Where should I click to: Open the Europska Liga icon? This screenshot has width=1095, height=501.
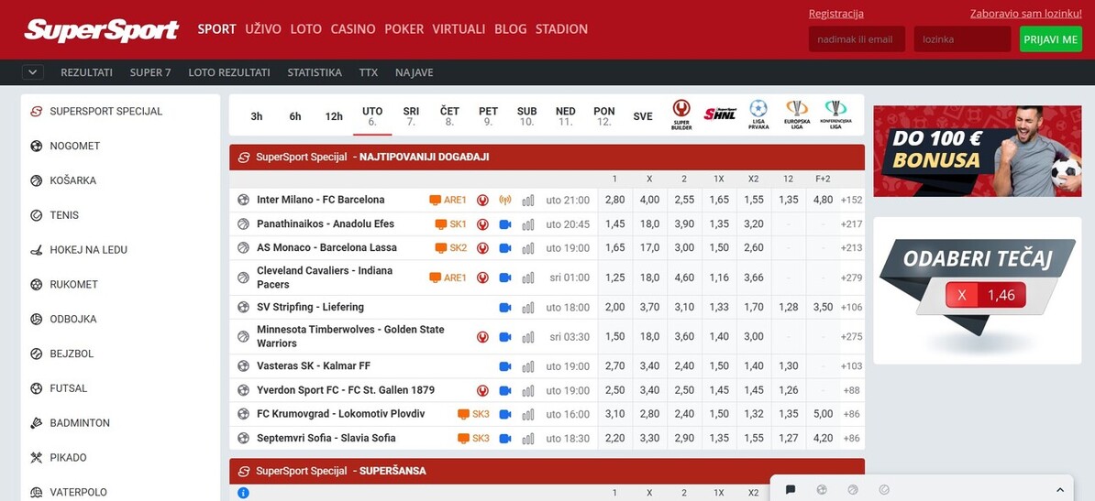tap(797, 114)
